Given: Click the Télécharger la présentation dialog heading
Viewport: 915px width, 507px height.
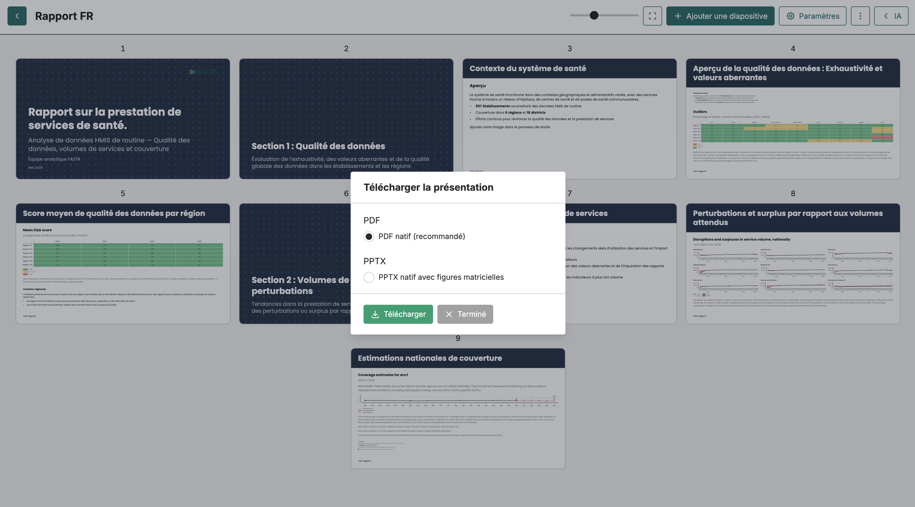Looking at the screenshot, I should tap(429, 187).
